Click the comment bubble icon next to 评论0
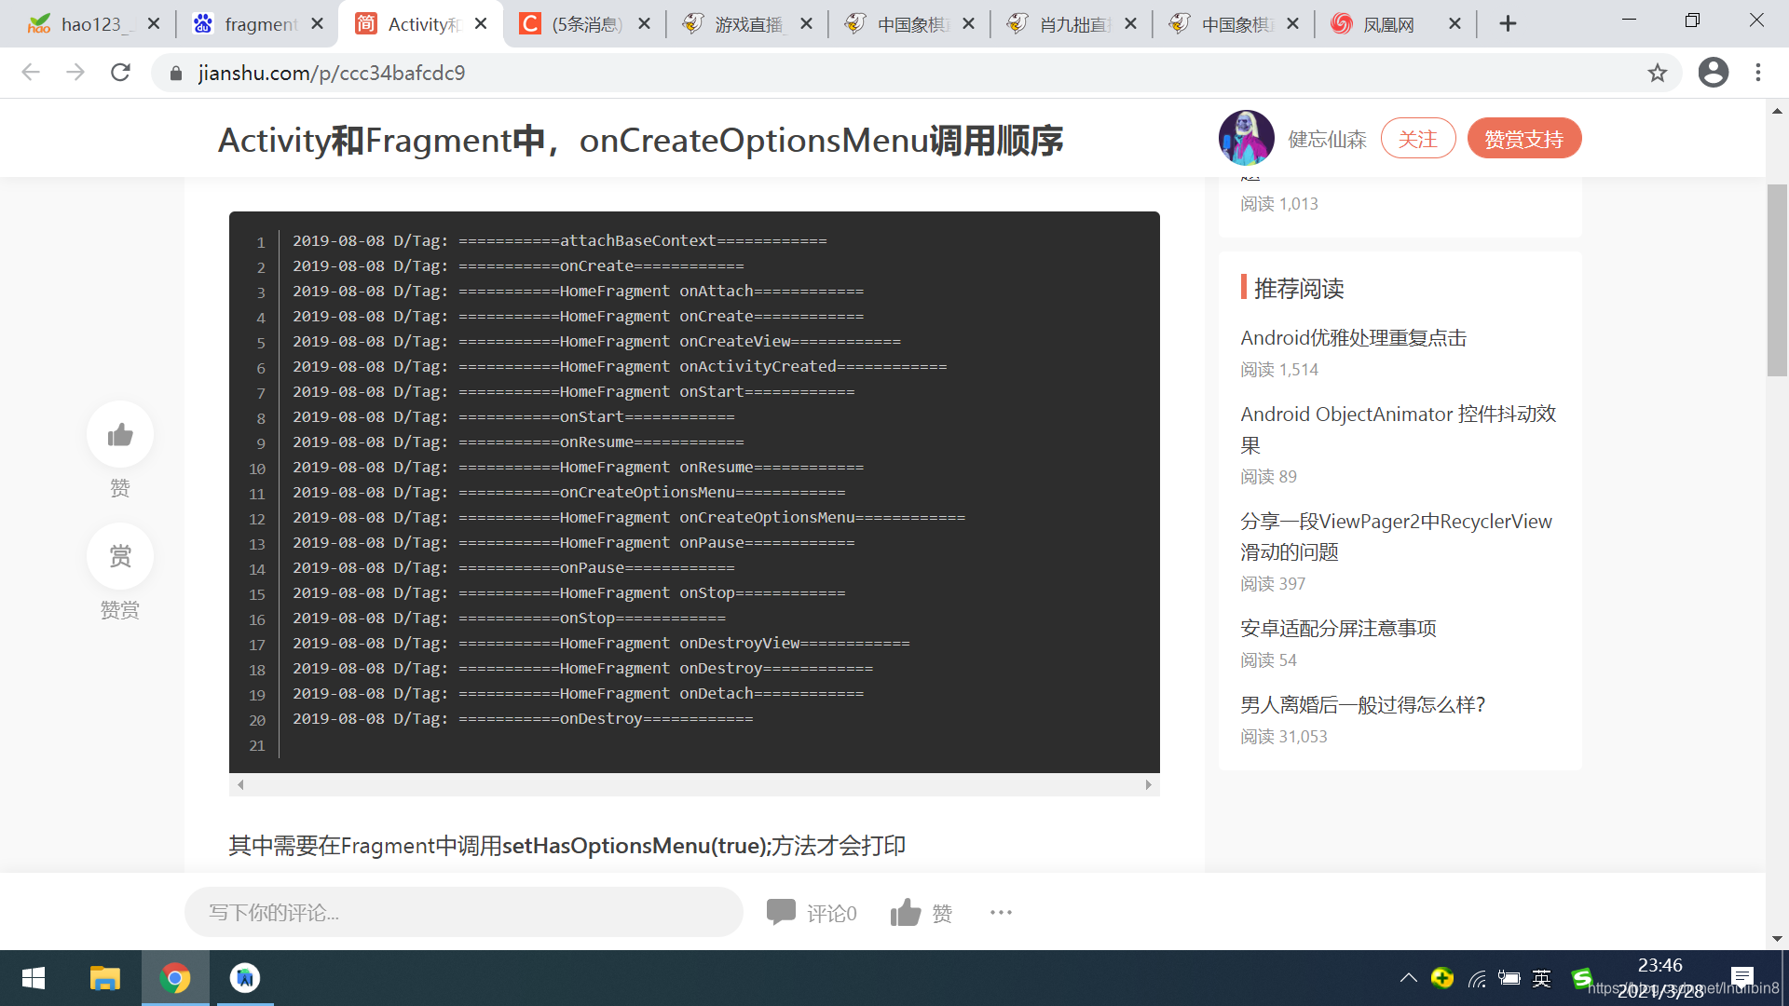Image resolution: width=1789 pixels, height=1006 pixels. click(783, 912)
